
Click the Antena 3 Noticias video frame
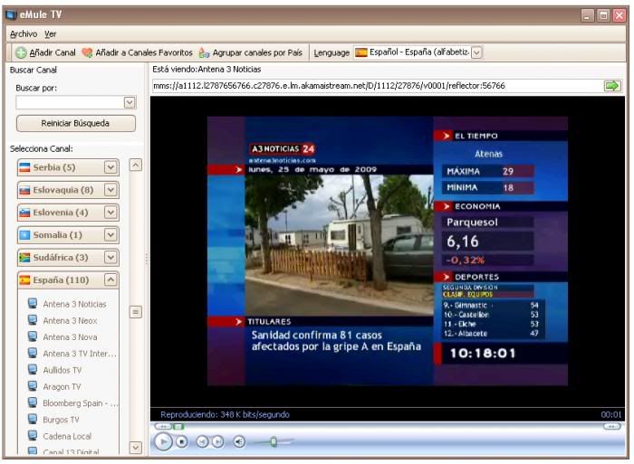[388, 251]
